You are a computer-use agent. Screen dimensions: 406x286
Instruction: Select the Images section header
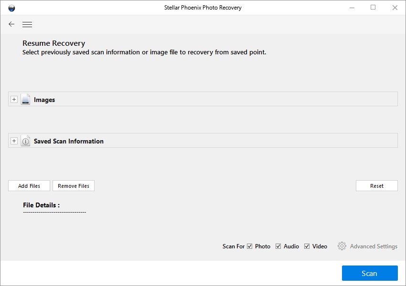[x=44, y=99]
